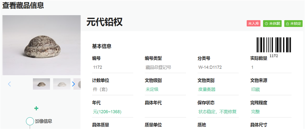Click the next image arrow
Image resolution: width=305 pixels, height=131 pixels.
(x=73, y=84)
